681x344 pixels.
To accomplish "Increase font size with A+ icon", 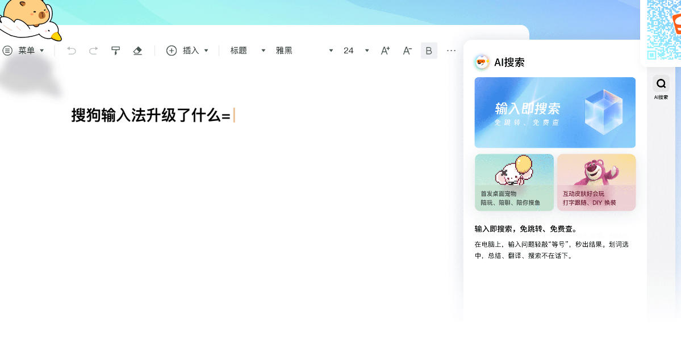I will coord(385,51).
